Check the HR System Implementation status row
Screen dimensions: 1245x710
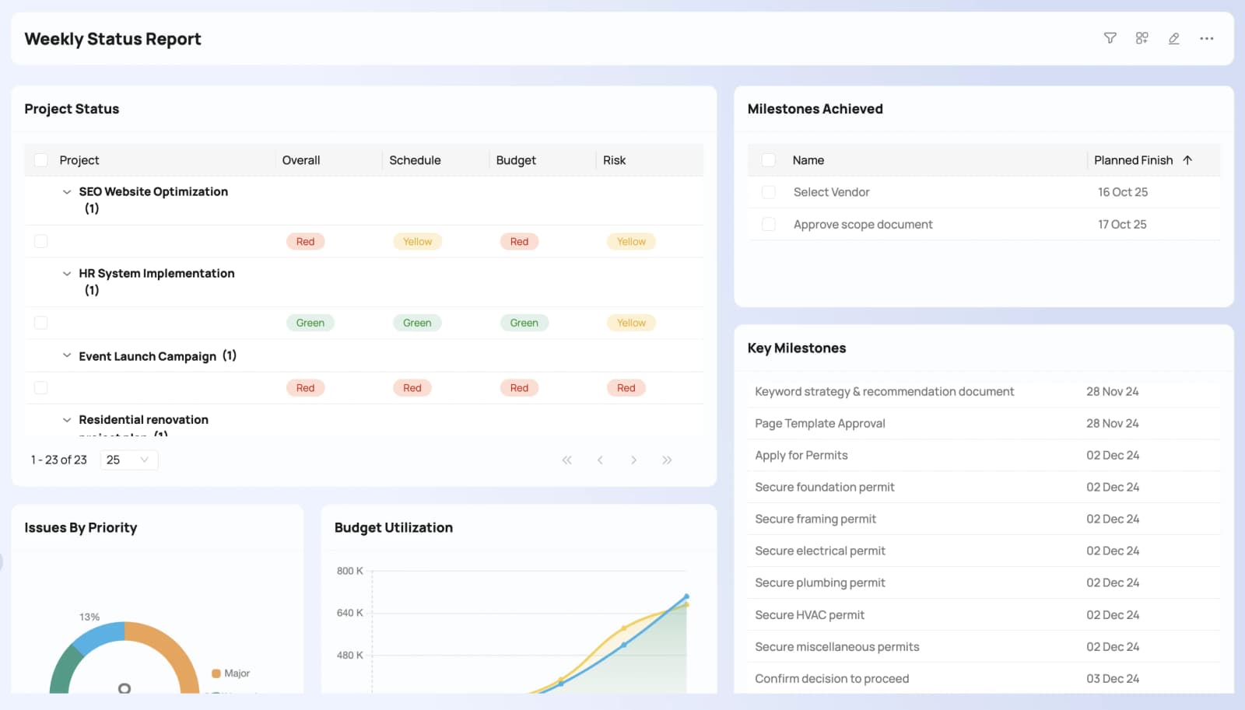41,323
